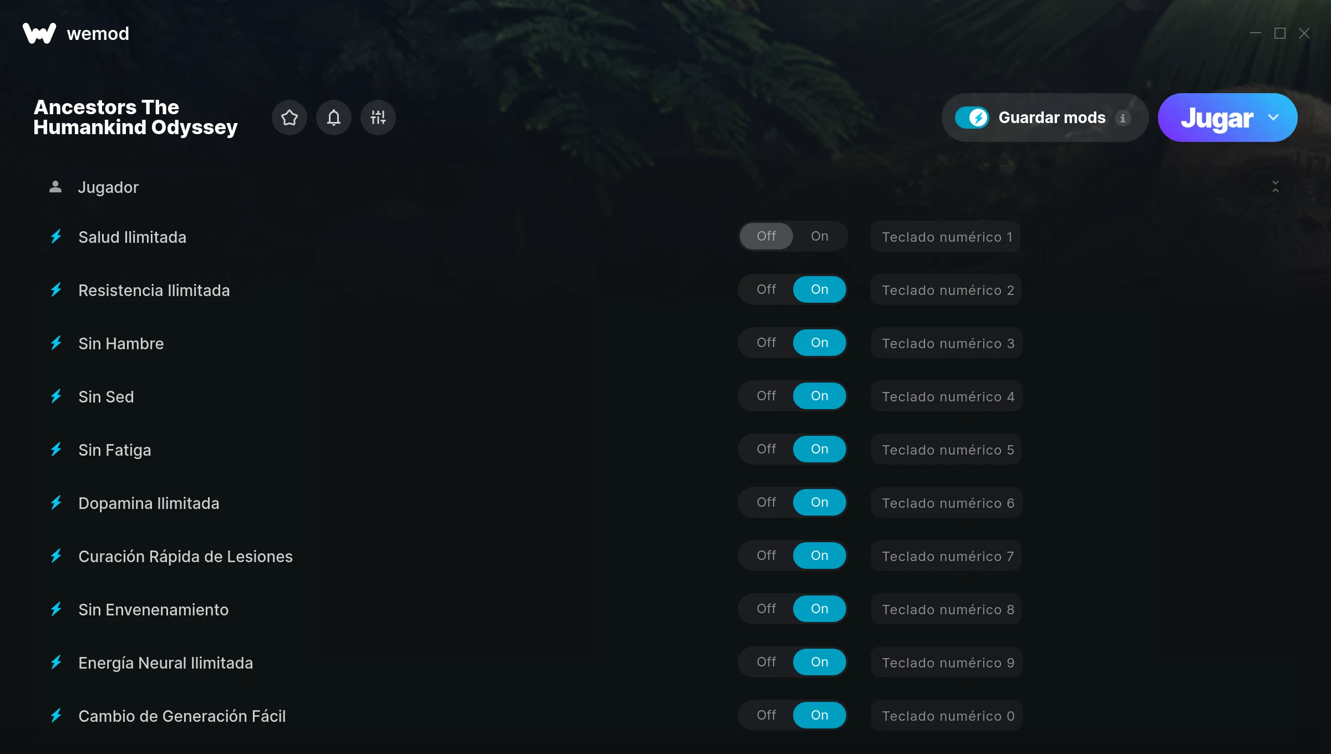Change the Teclado numérico 1 hotkey
This screenshot has width=1331, height=754.
946,237
